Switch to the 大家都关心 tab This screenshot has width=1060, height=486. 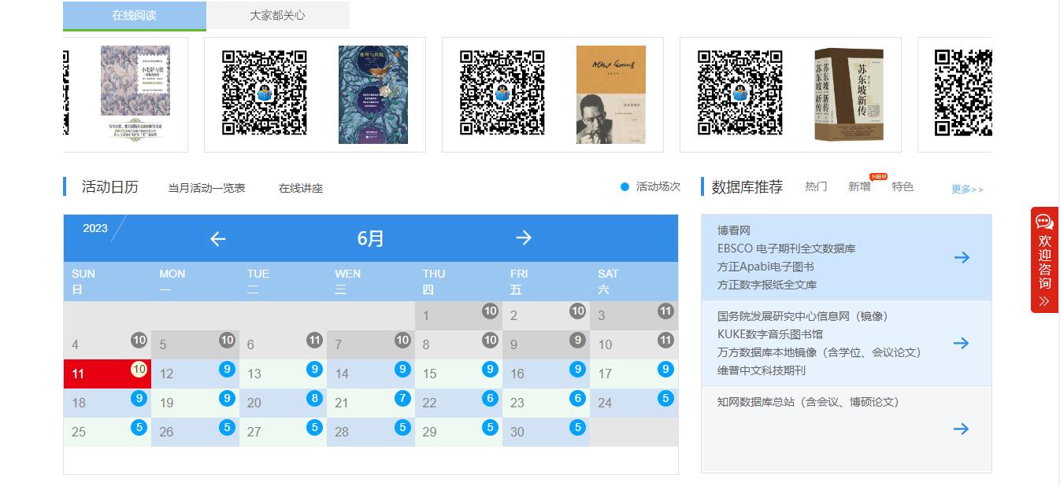coord(276,15)
